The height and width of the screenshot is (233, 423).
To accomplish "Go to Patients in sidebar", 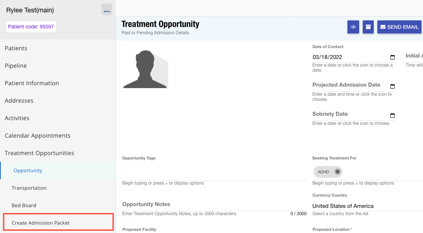I will coord(16,48).
